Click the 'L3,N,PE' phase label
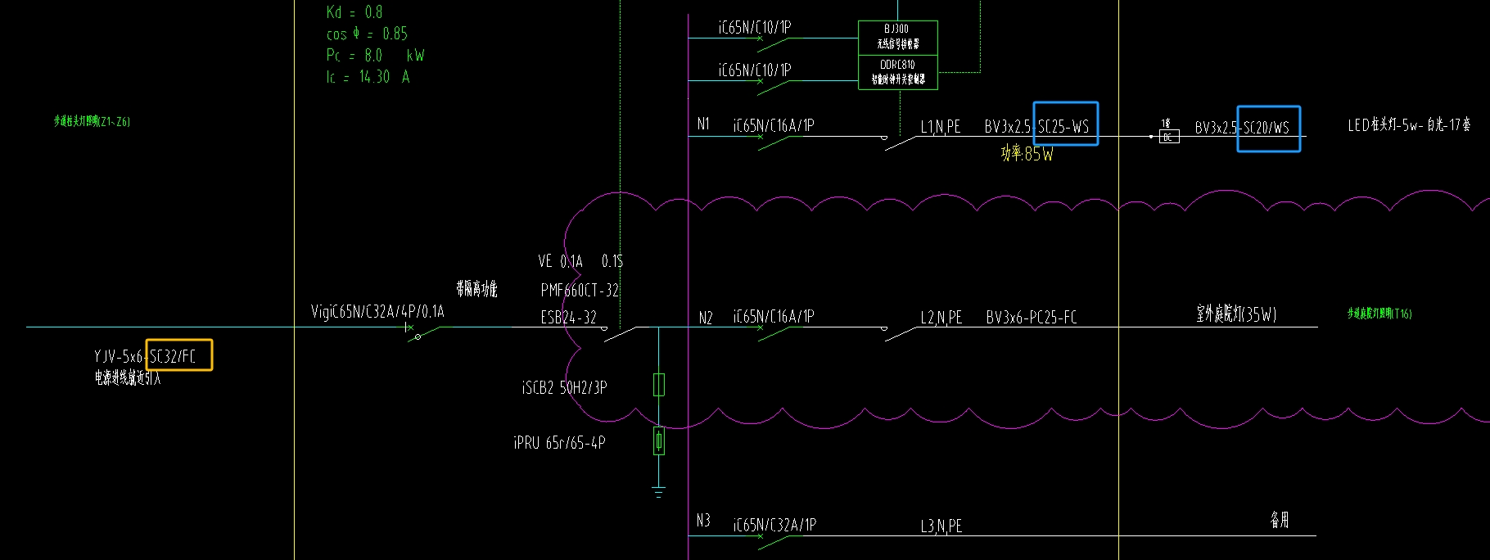Screen dimensions: 1490x560 point(941,526)
